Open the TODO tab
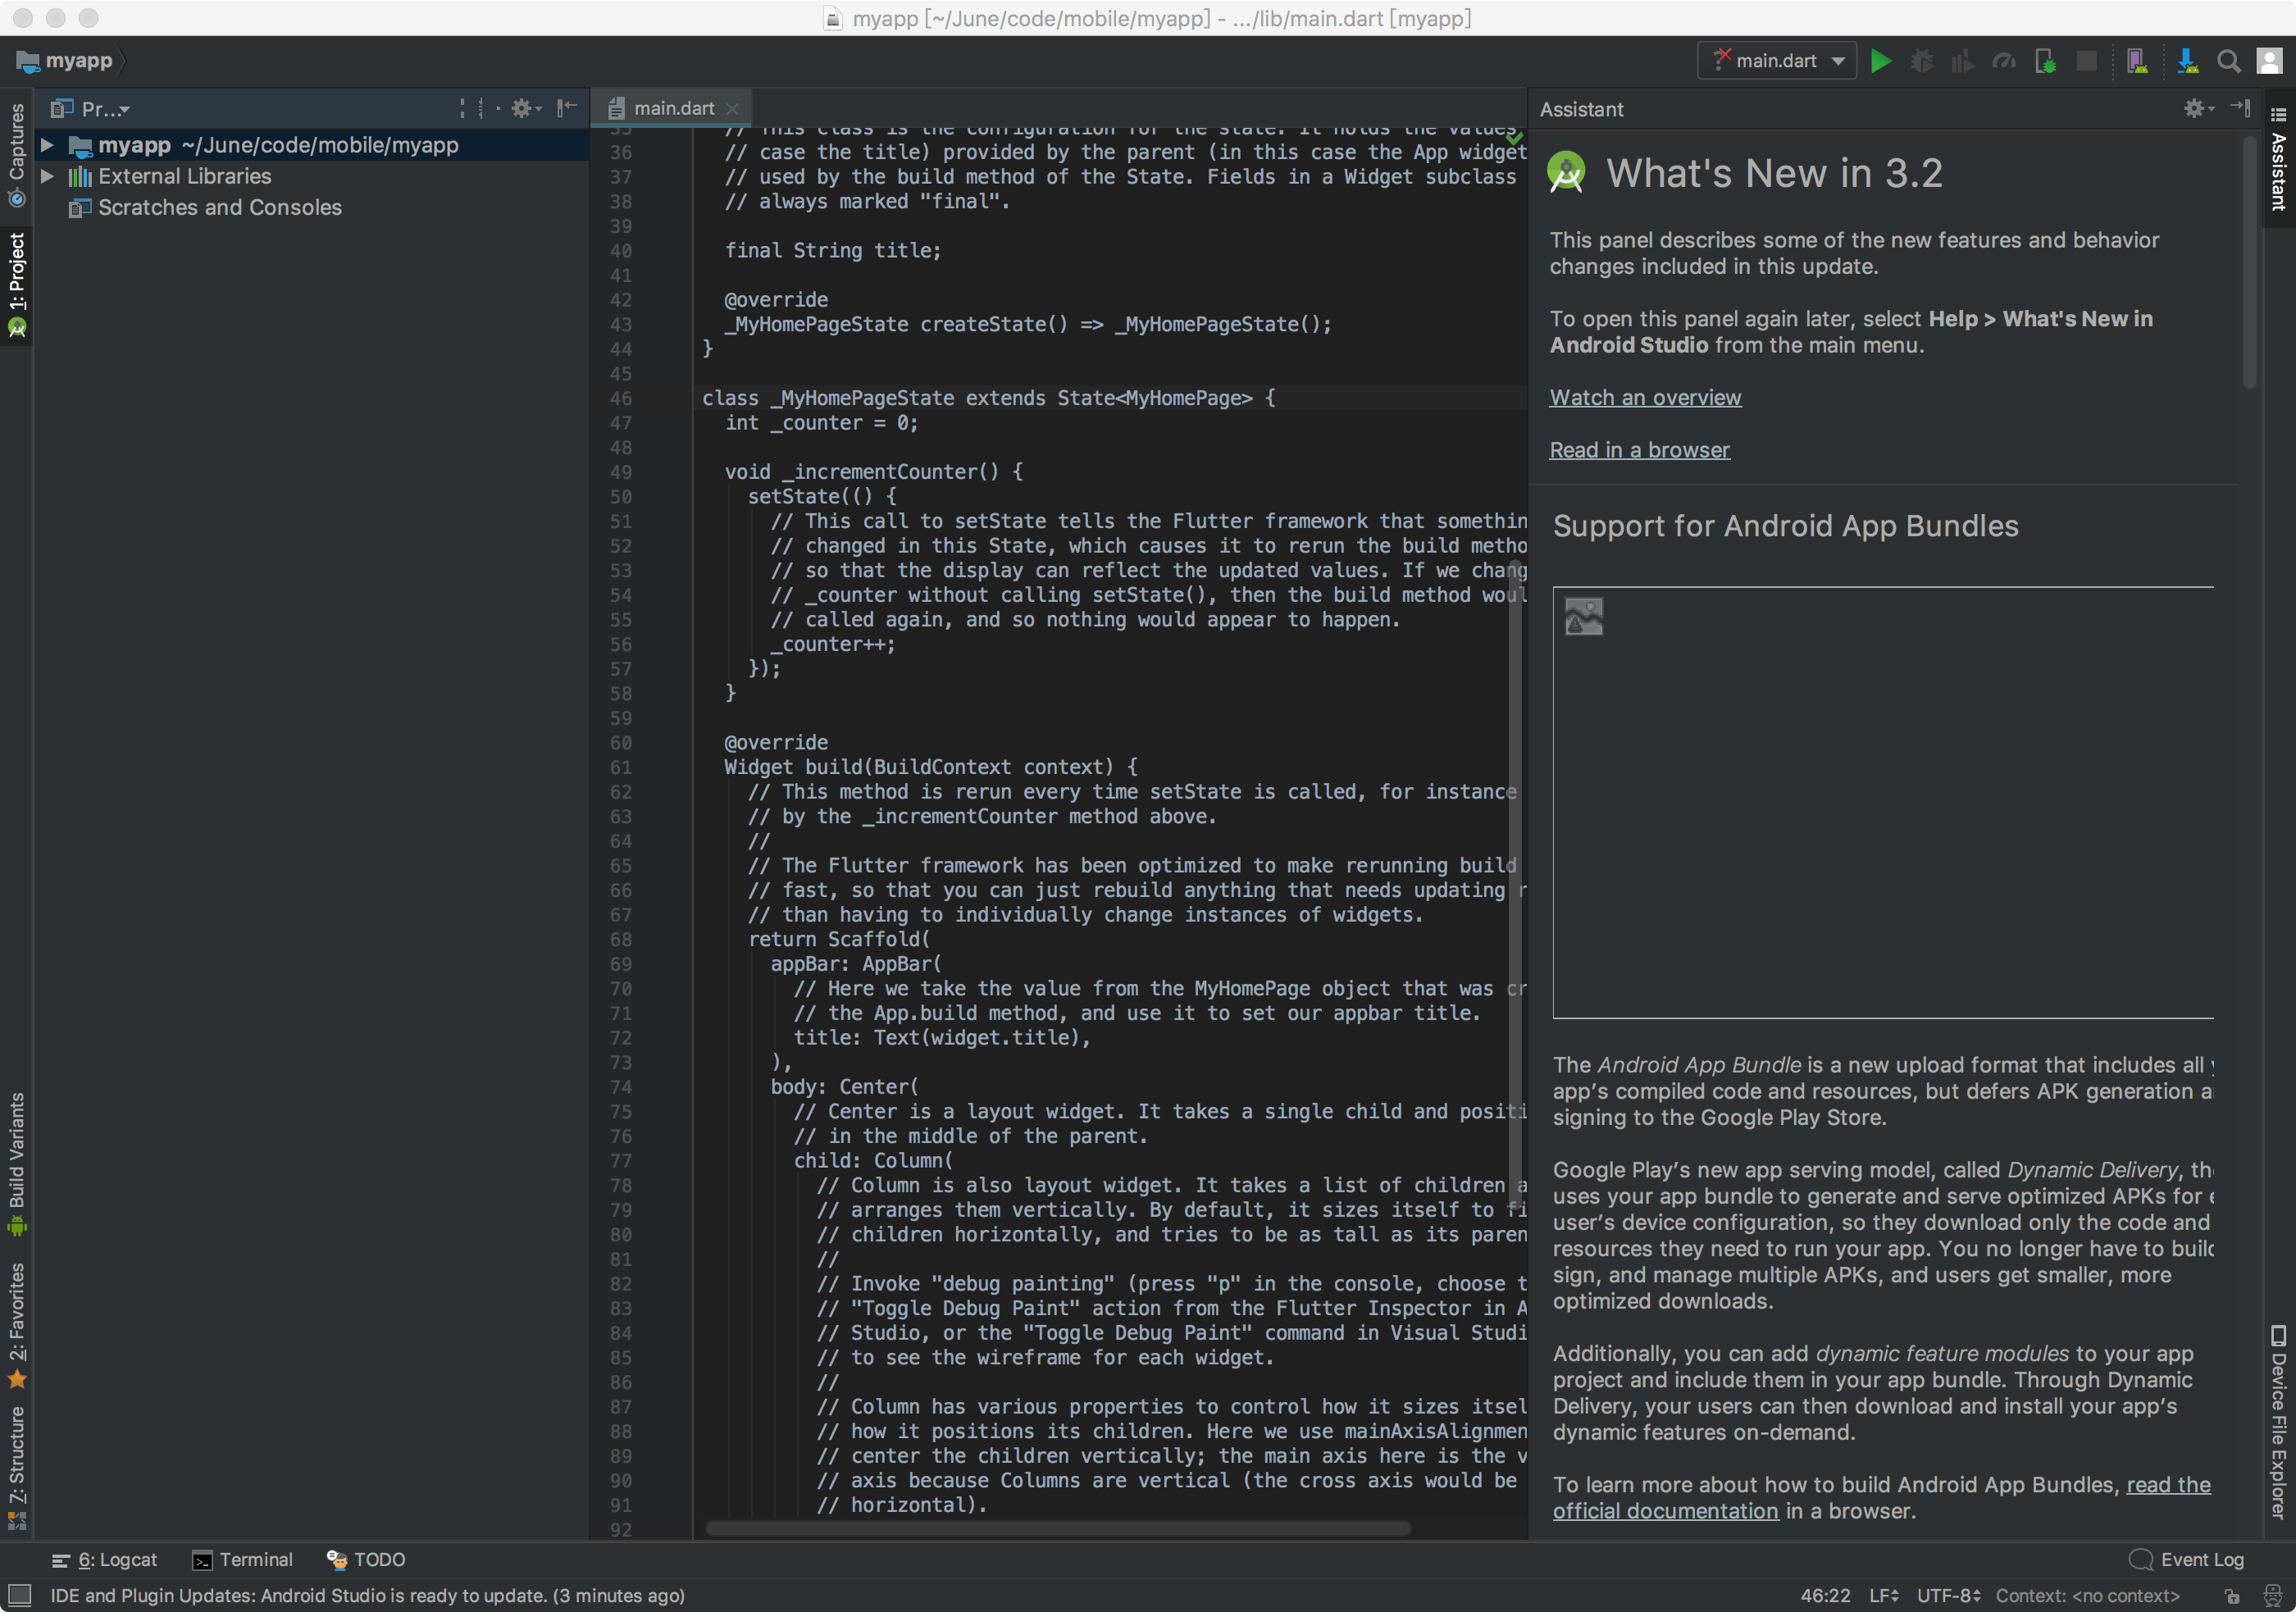 pos(366,1559)
